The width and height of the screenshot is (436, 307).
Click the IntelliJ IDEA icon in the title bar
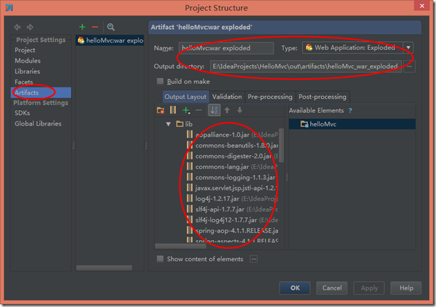pyautogui.click(x=9, y=7)
